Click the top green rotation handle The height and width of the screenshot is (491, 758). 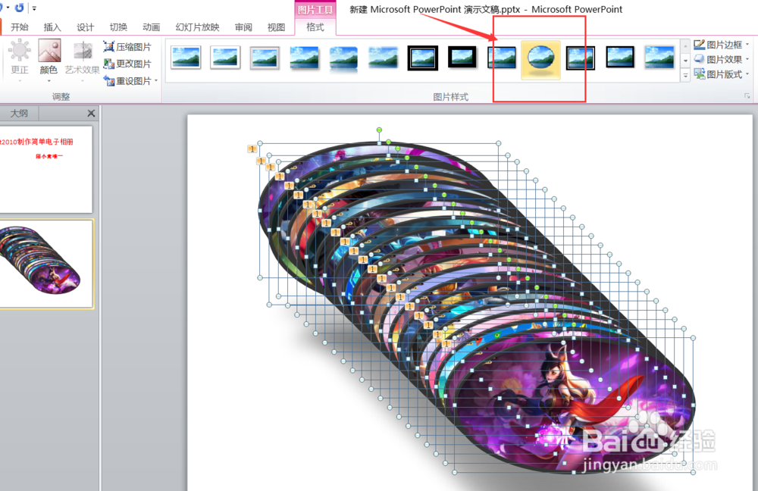coord(380,130)
